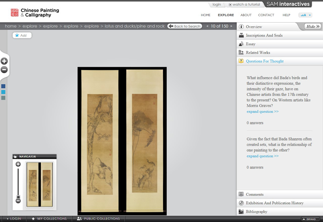Screen dimensions: 323x222
Task: Select the gray-teal background swatch
Action: [x=3, y=98]
